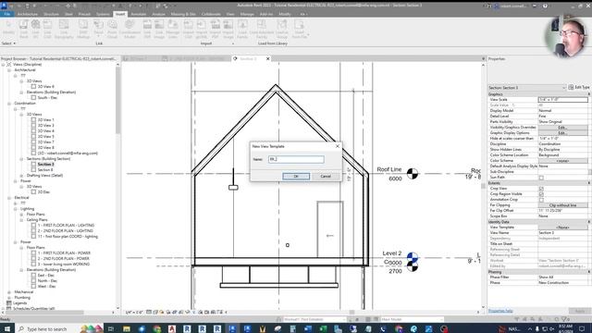Close the Section 3 view tab

coord(268,59)
